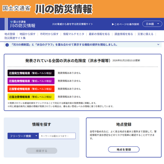
Task: Click the update time 2026年01月23日13:10更新
Action: pyautogui.click(x=126, y=61)
